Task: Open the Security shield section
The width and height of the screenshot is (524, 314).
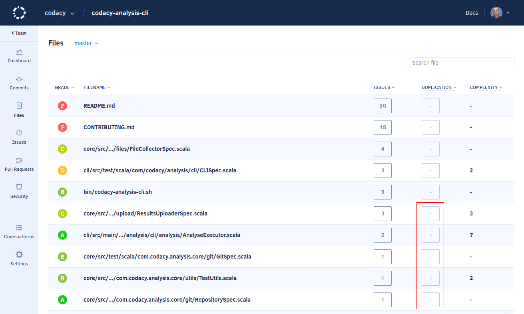Action: click(x=19, y=192)
